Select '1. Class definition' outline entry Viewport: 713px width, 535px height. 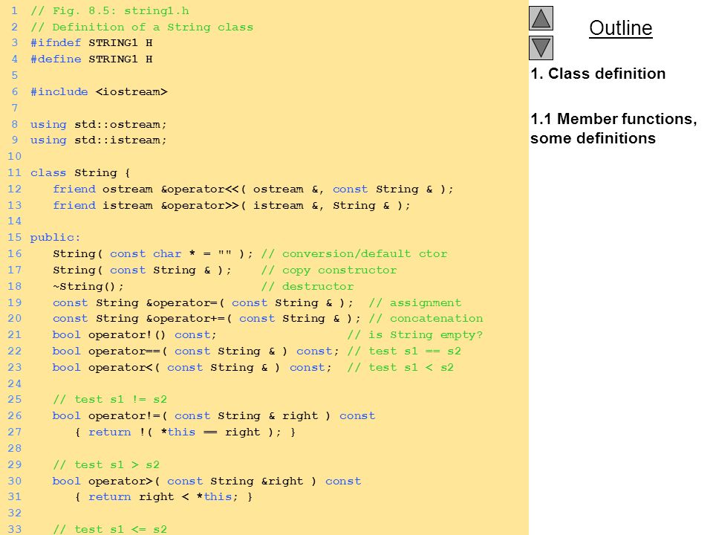598,74
